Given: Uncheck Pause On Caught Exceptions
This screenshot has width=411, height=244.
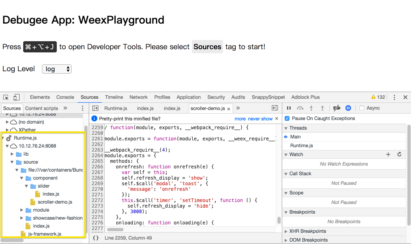Looking at the screenshot, I should (287, 118).
